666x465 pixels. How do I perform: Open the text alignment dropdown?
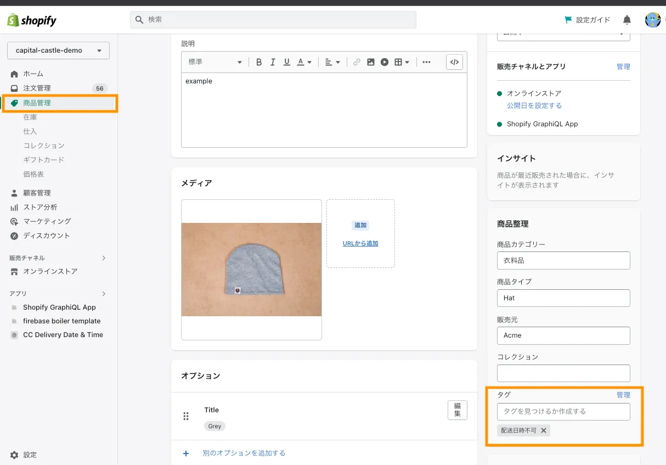click(331, 61)
